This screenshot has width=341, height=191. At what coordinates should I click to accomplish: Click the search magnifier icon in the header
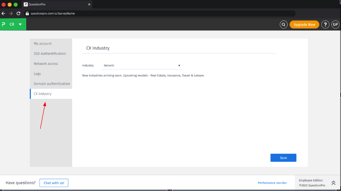point(283,24)
